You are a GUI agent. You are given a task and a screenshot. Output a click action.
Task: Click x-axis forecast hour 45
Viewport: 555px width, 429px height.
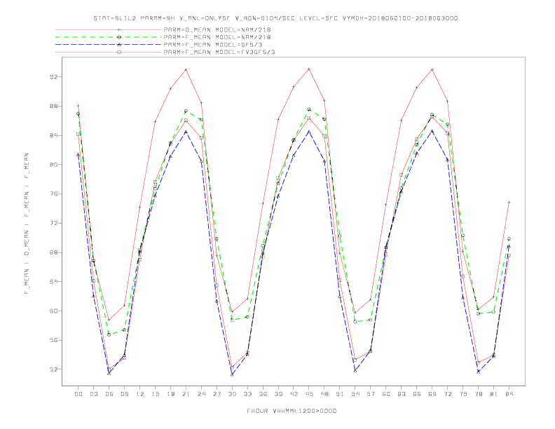click(x=309, y=394)
